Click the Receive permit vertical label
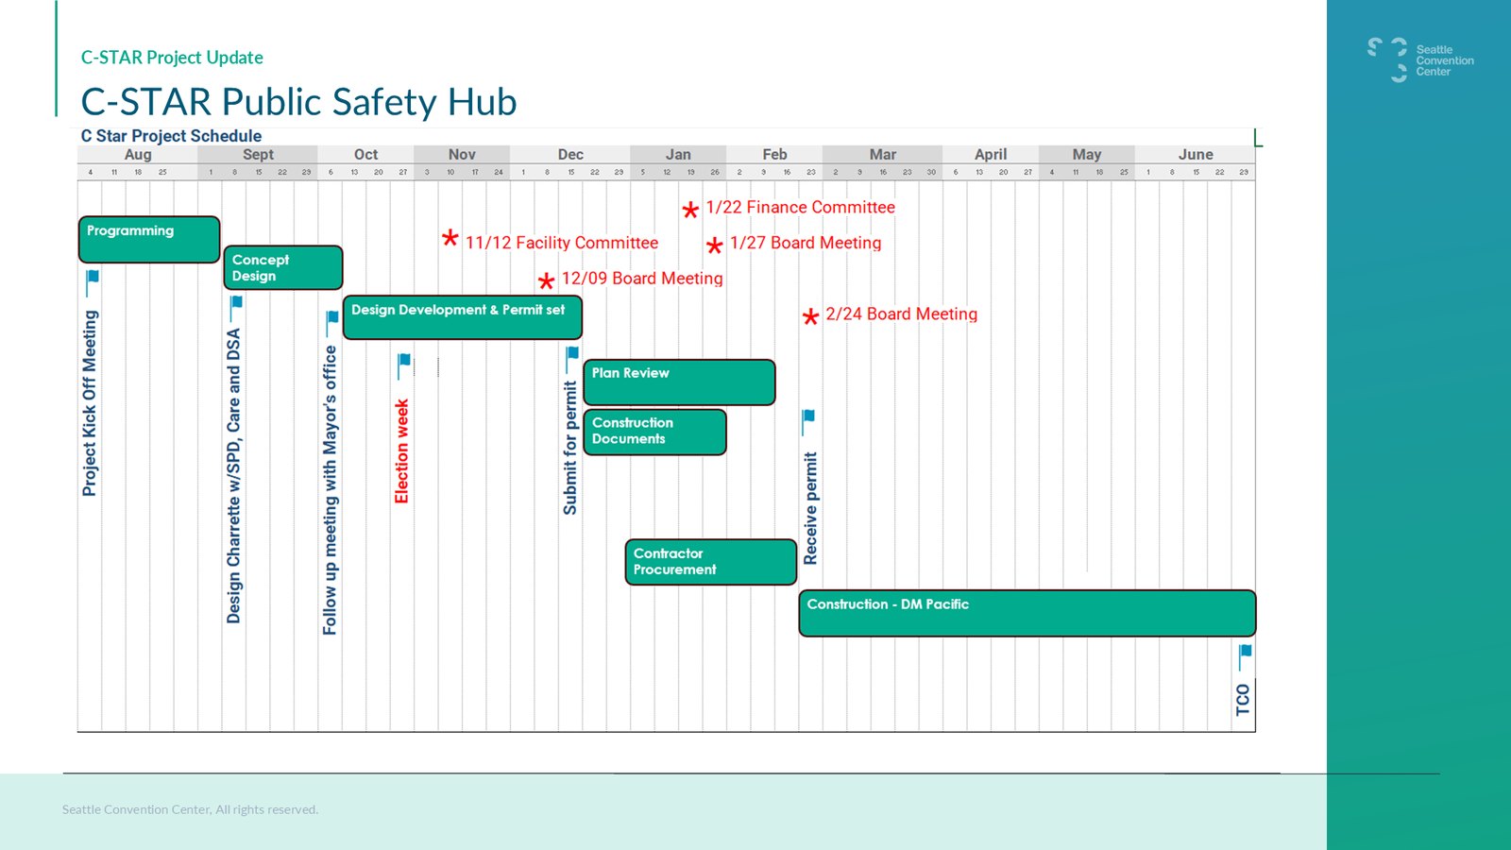 point(810,508)
